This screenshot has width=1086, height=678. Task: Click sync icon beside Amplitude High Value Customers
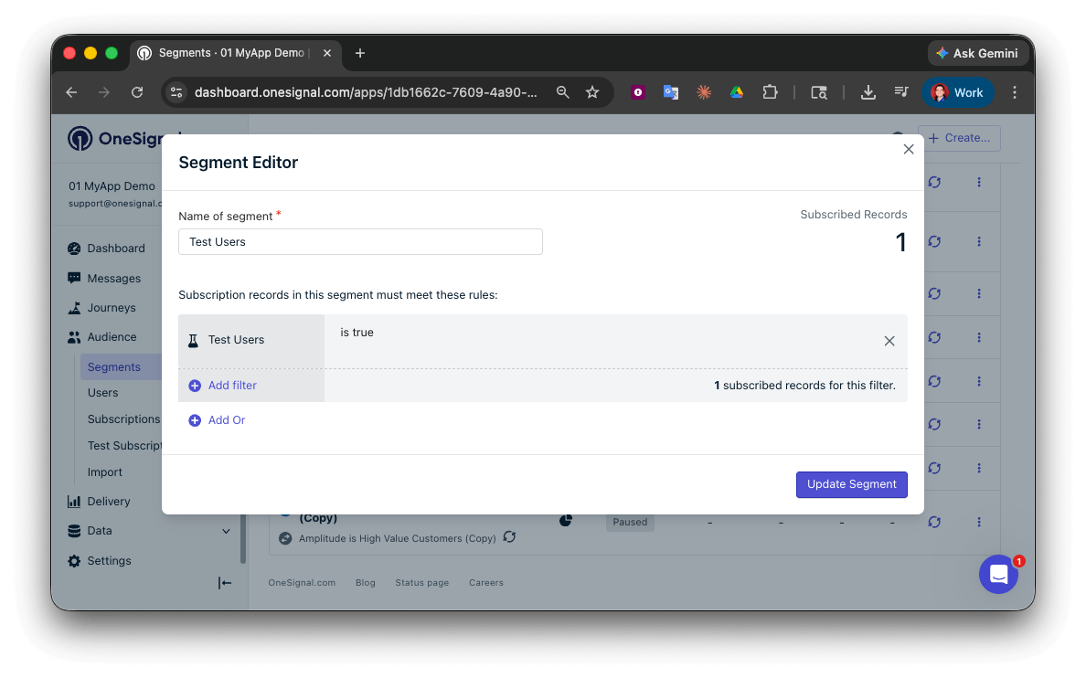(x=509, y=536)
